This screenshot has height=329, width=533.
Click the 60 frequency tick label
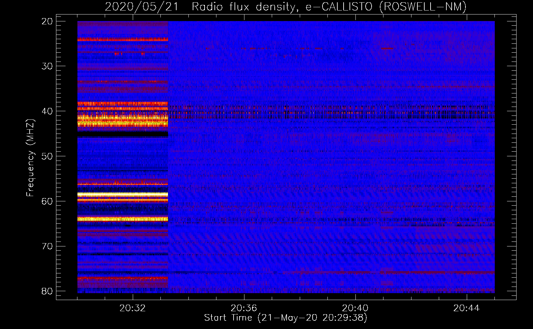click(x=47, y=201)
